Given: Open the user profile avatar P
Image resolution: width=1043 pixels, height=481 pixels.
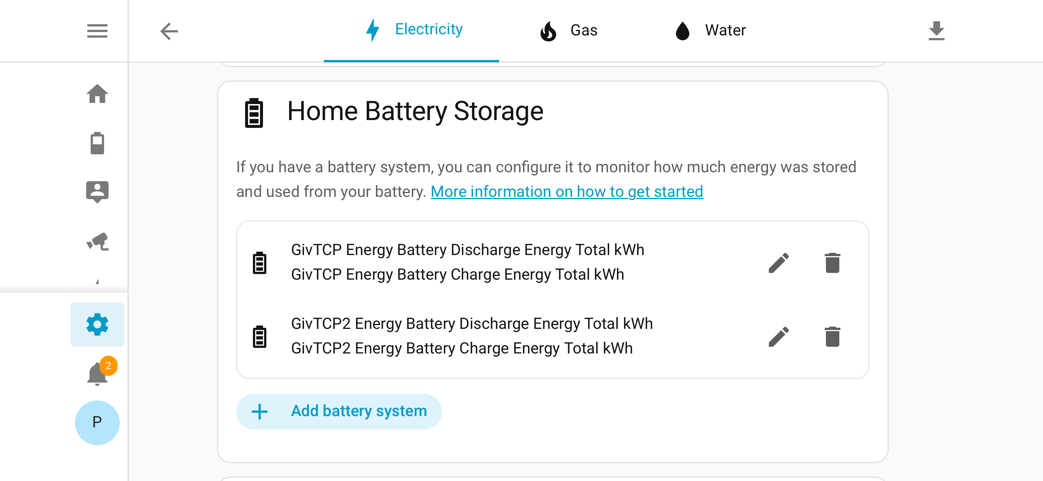Looking at the screenshot, I should click(x=97, y=422).
